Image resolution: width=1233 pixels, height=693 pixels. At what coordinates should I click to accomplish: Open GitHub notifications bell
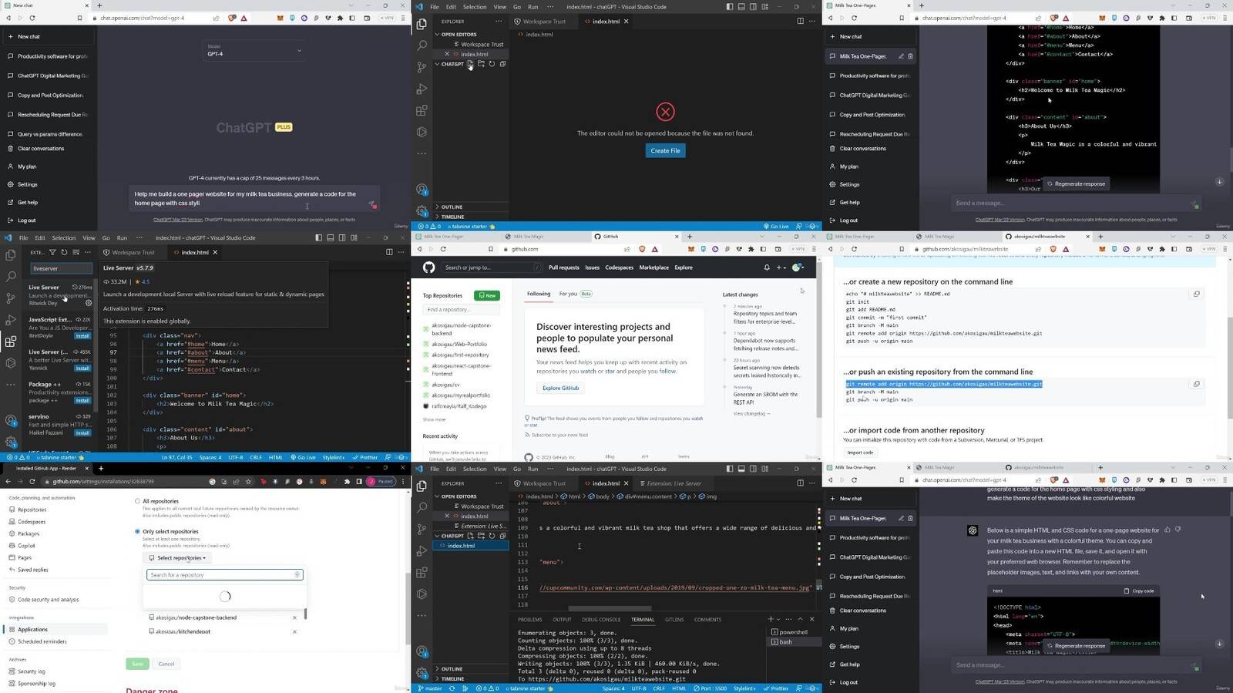(767, 267)
